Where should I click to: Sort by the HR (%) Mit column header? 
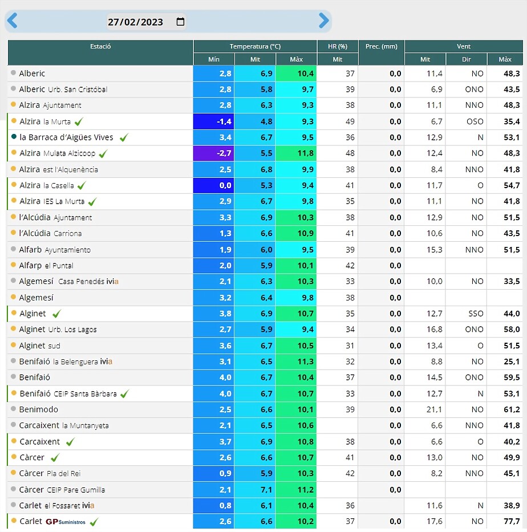(x=337, y=59)
